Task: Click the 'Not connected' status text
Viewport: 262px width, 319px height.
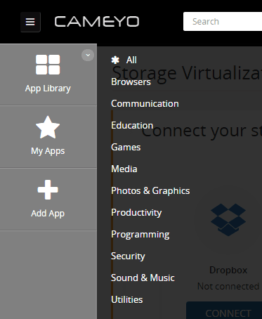Action: [x=228, y=286]
